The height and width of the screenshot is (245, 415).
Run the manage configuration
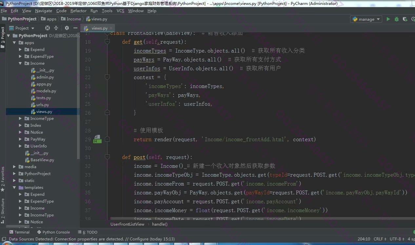388,19
